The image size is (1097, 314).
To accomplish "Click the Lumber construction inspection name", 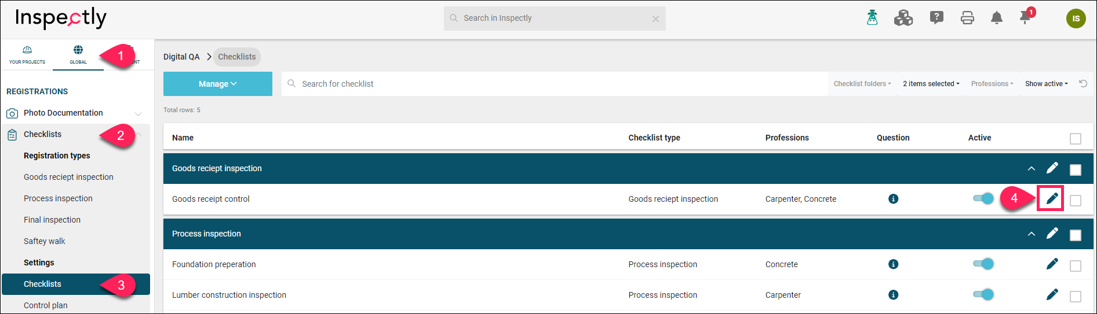I will coord(229,295).
